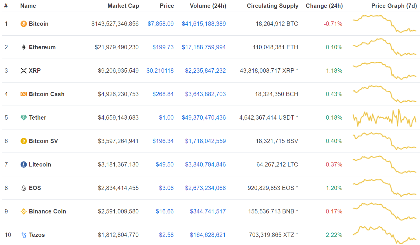Click Litecoin price $49.50

(x=165, y=164)
